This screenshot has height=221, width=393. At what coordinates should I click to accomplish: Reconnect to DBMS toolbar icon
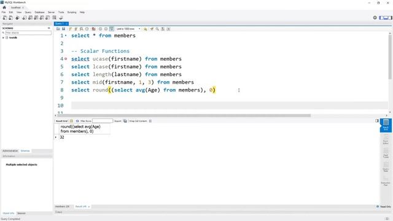[61, 18]
